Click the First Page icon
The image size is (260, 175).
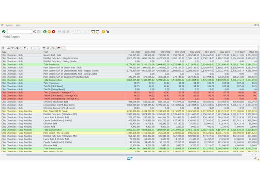click(x=75, y=32)
